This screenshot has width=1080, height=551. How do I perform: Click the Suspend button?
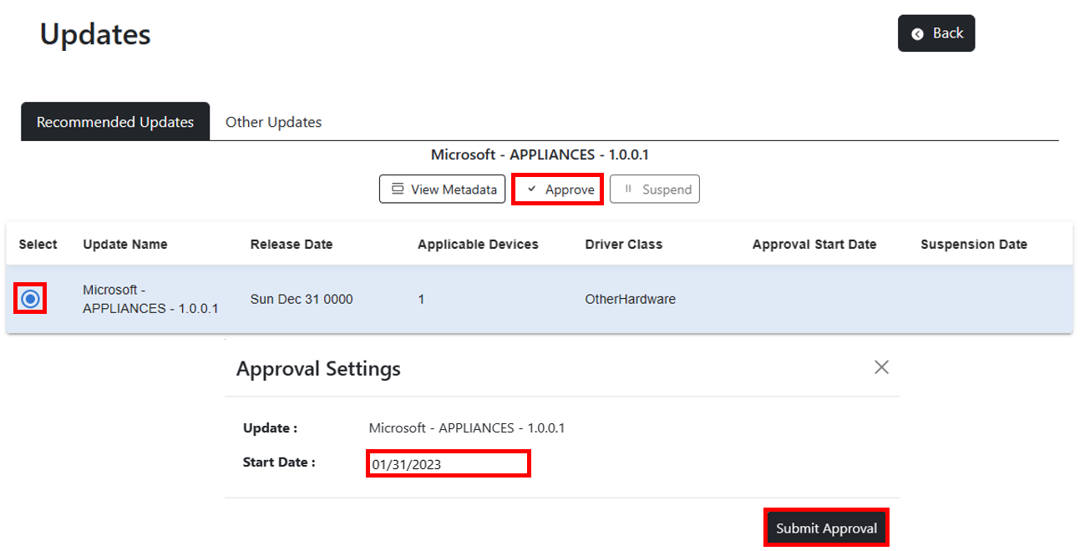(x=655, y=190)
